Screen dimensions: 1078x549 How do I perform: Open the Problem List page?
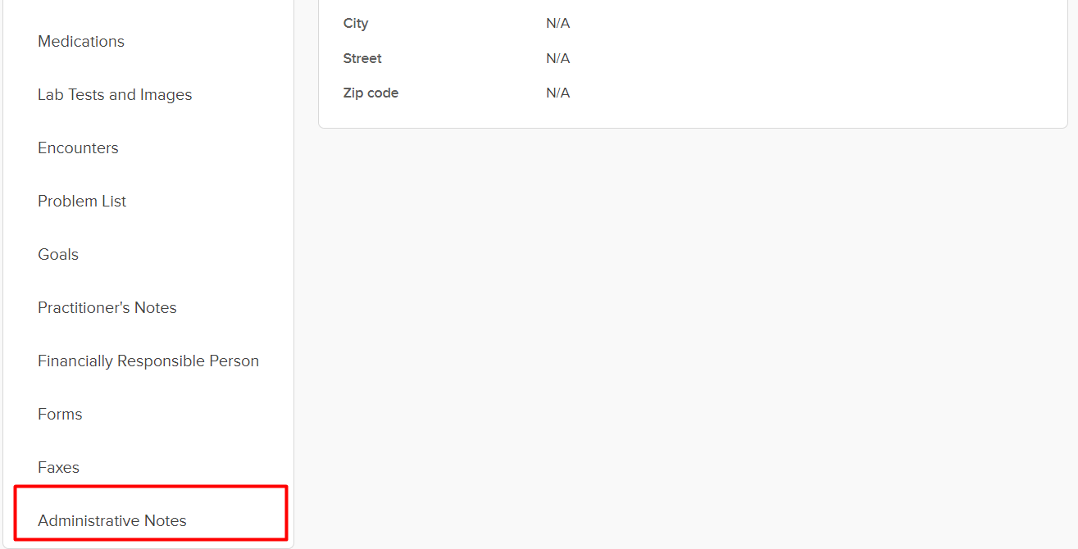coord(82,202)
